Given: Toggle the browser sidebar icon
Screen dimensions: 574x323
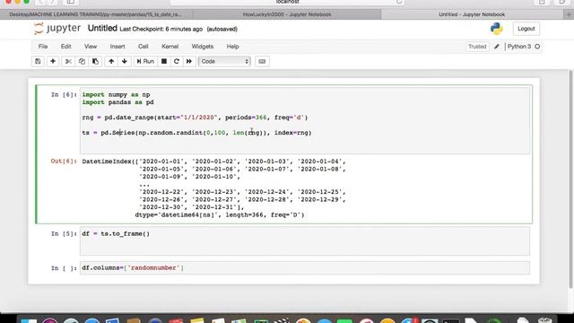Looking at the screenshot, I should click(x=70, y=2).
